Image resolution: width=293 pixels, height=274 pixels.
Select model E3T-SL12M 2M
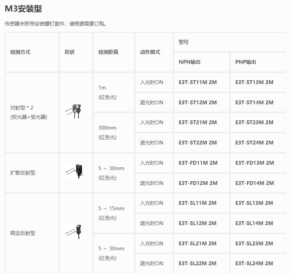click(198, 223)
